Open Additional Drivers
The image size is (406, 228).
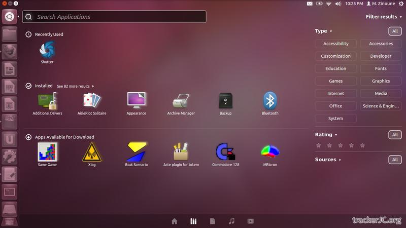47,100
